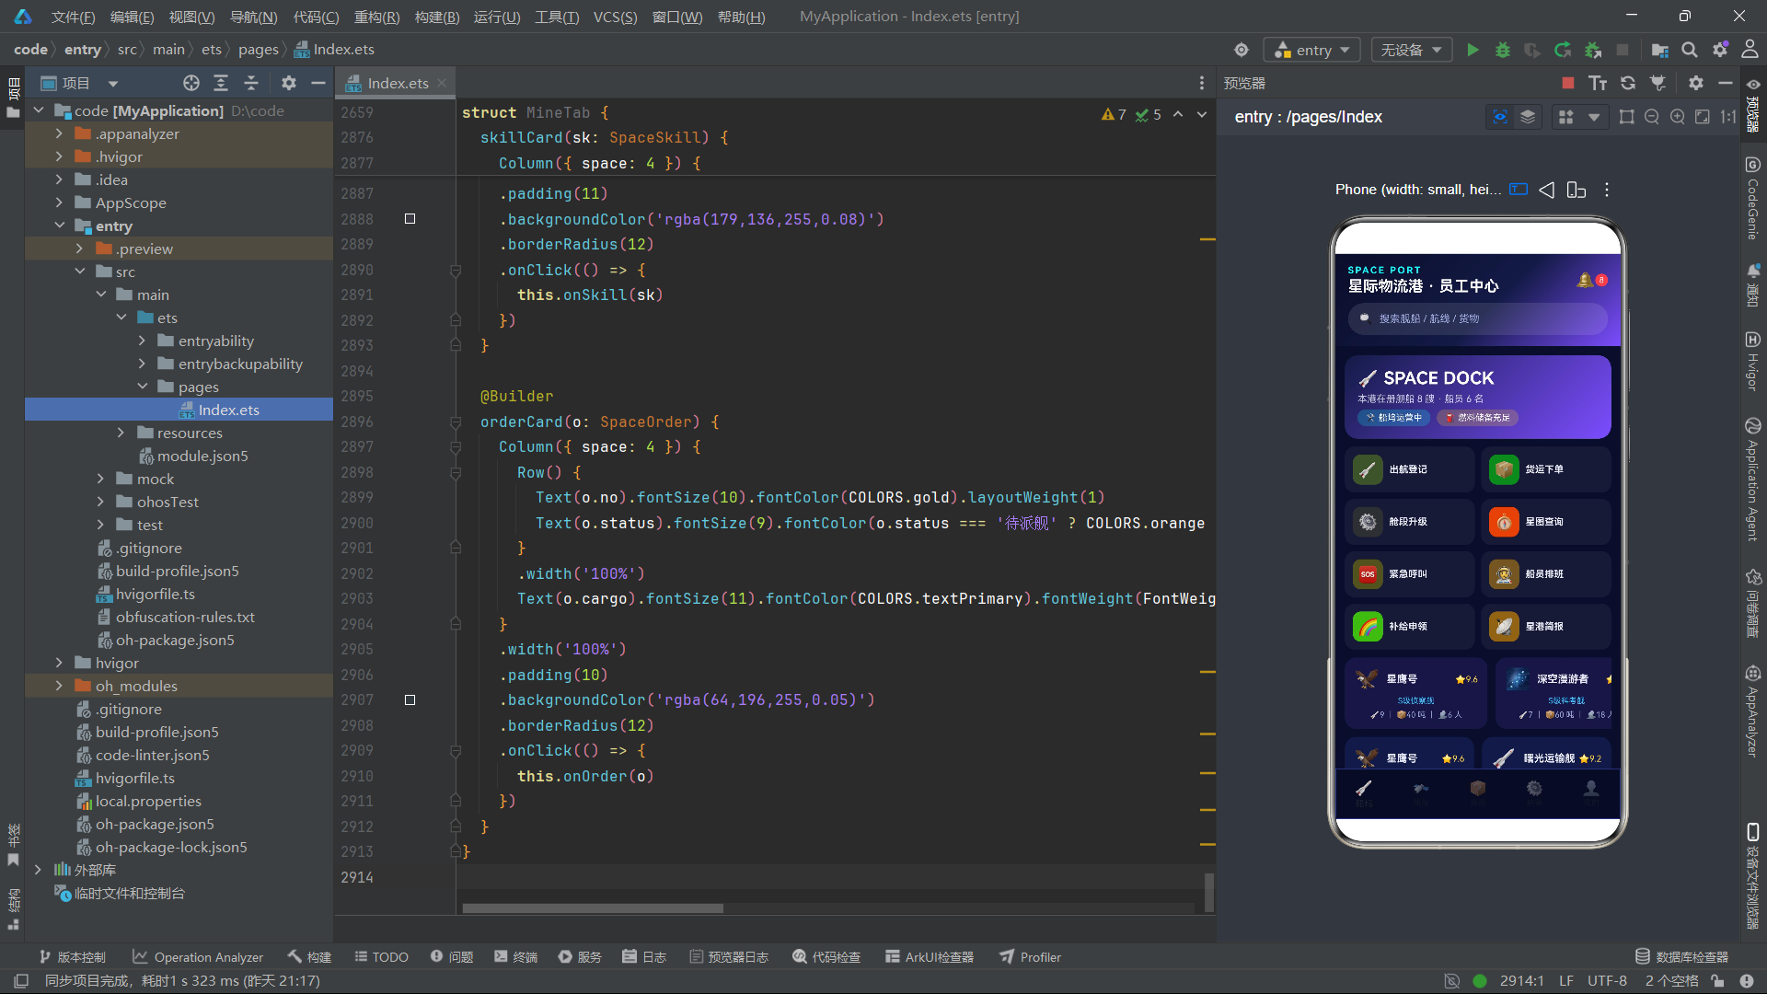The image size is (1767, 994).
Task: Open the ArkUI检查器 tool window
Action: (x=930, y=957)
